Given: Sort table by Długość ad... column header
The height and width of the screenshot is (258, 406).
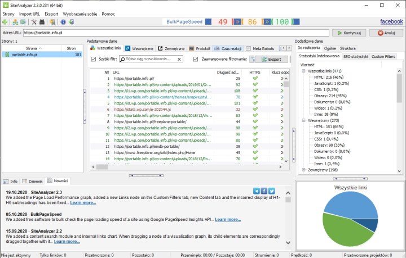Looking at the screenshot, I should (228, 73).
